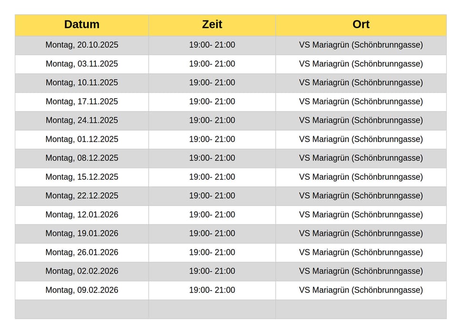Click the empty Datum cell in the last row
Screen dimensions: 457x332
point(82,309)
